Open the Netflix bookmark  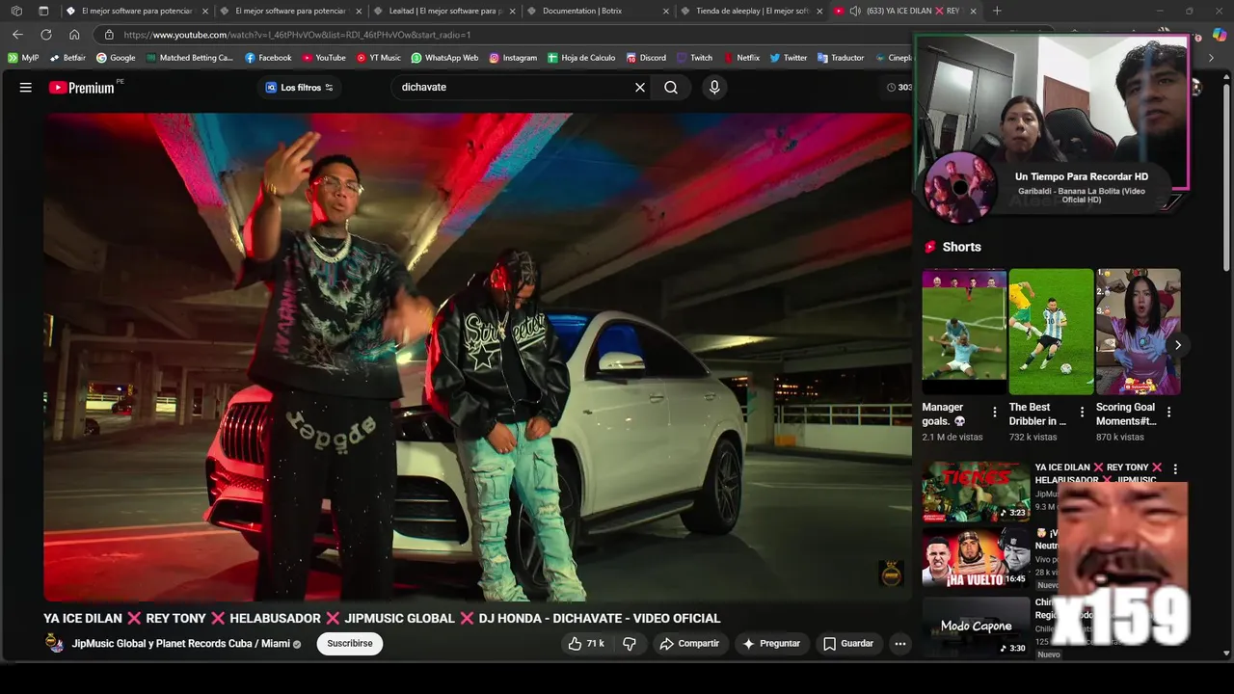pos(740,58)
